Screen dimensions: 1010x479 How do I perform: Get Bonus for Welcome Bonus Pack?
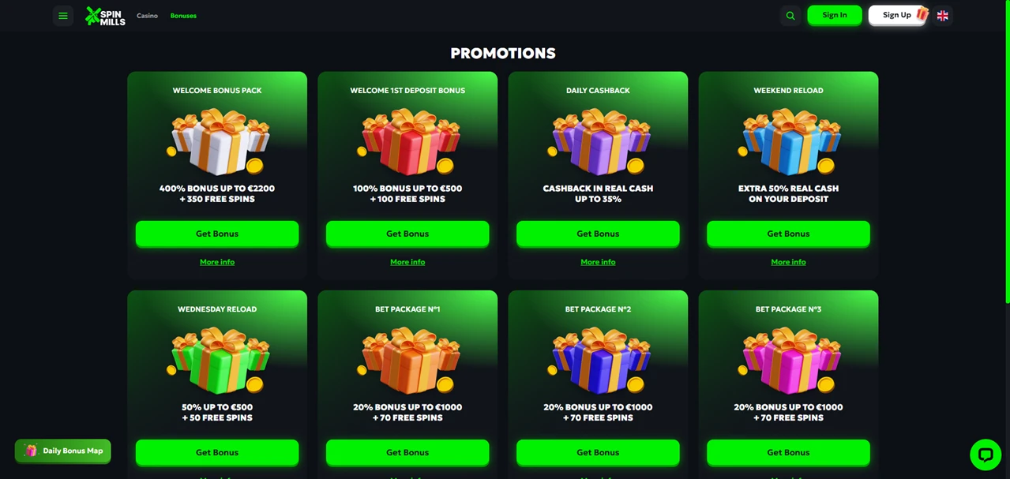(217, 234)
